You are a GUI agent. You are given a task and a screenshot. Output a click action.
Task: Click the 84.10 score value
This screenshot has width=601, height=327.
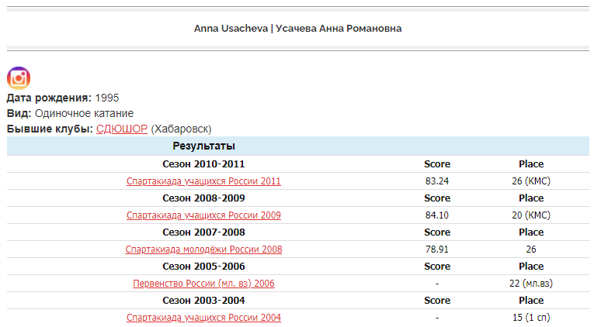coord(437,215)
